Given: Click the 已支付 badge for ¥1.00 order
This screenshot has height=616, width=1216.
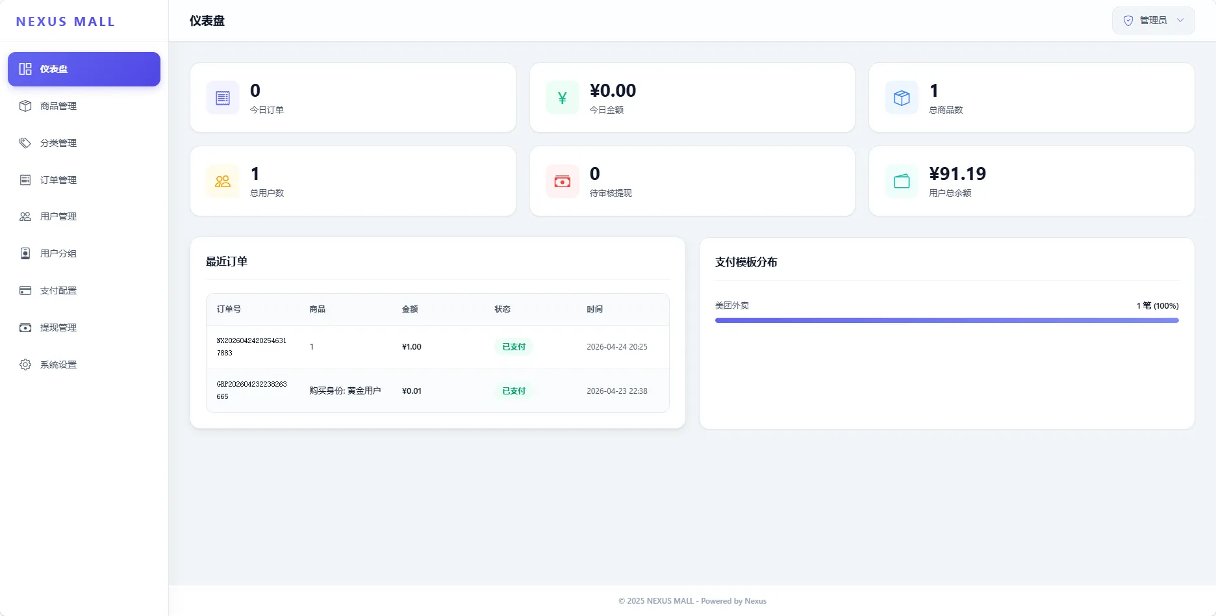Looking at the screenshot, I should (513, 347).
